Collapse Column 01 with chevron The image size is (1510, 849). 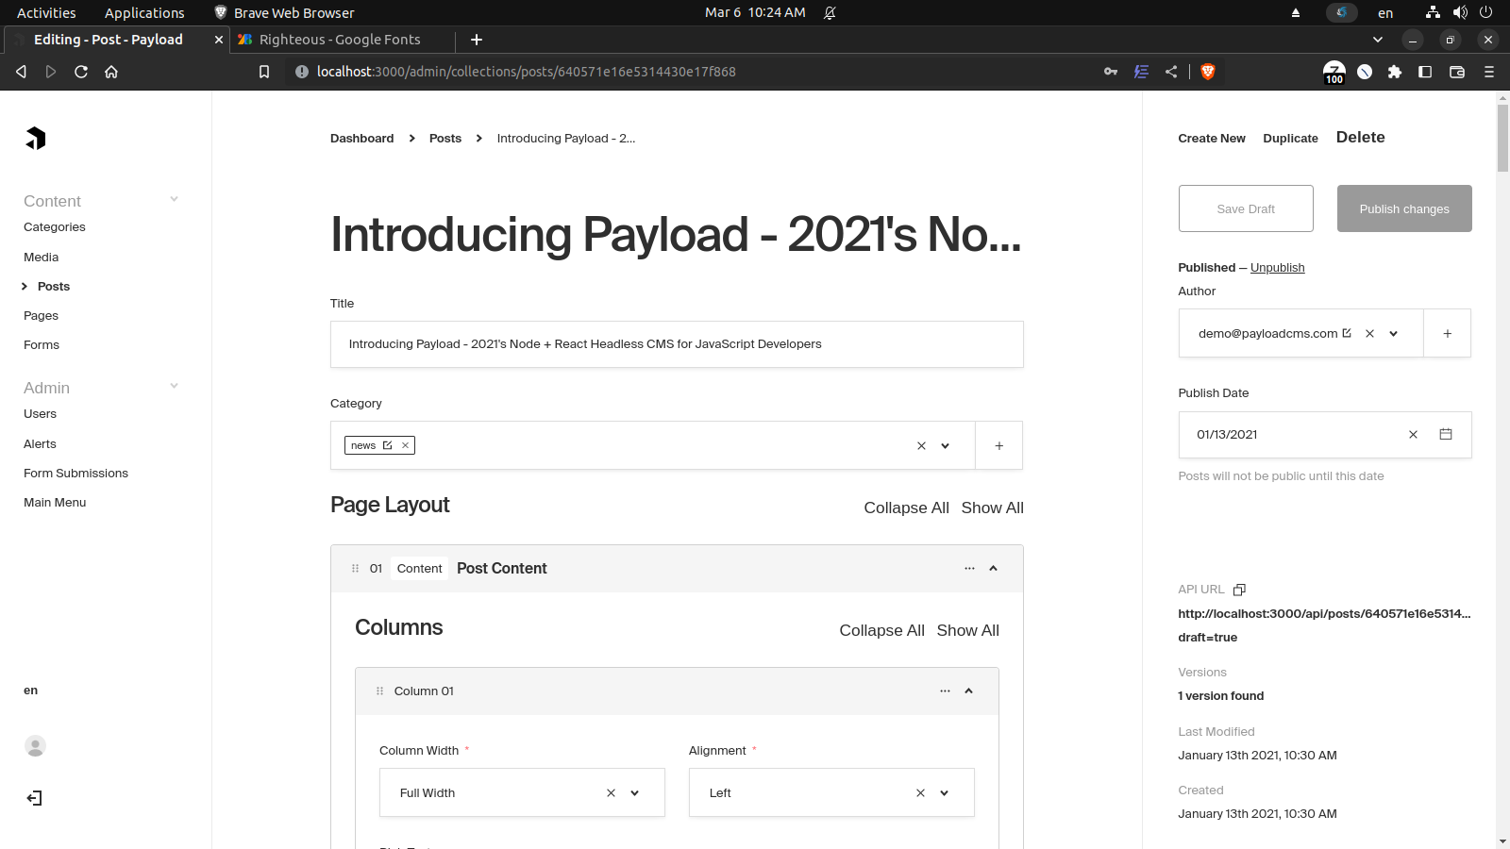968,691
